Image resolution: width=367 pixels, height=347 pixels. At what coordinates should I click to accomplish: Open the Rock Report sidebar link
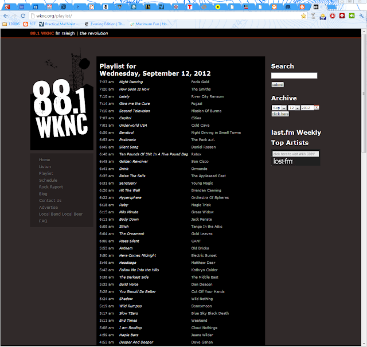(51, 187)
